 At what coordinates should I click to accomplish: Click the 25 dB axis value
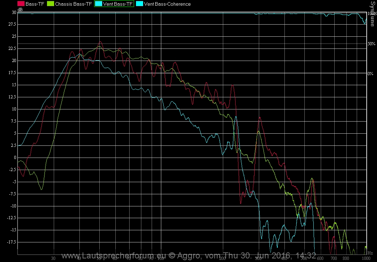14,36
